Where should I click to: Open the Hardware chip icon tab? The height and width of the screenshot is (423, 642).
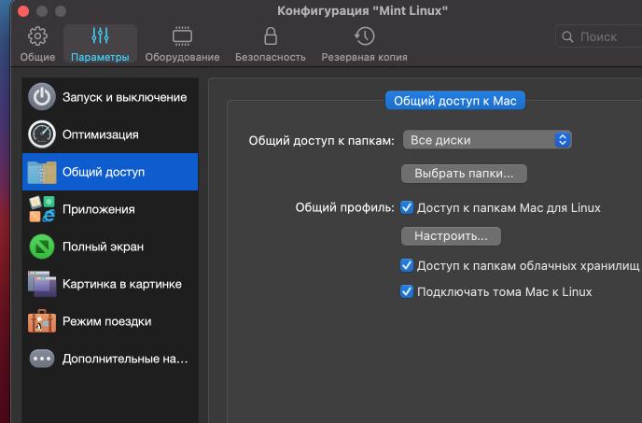coord(183,37)
